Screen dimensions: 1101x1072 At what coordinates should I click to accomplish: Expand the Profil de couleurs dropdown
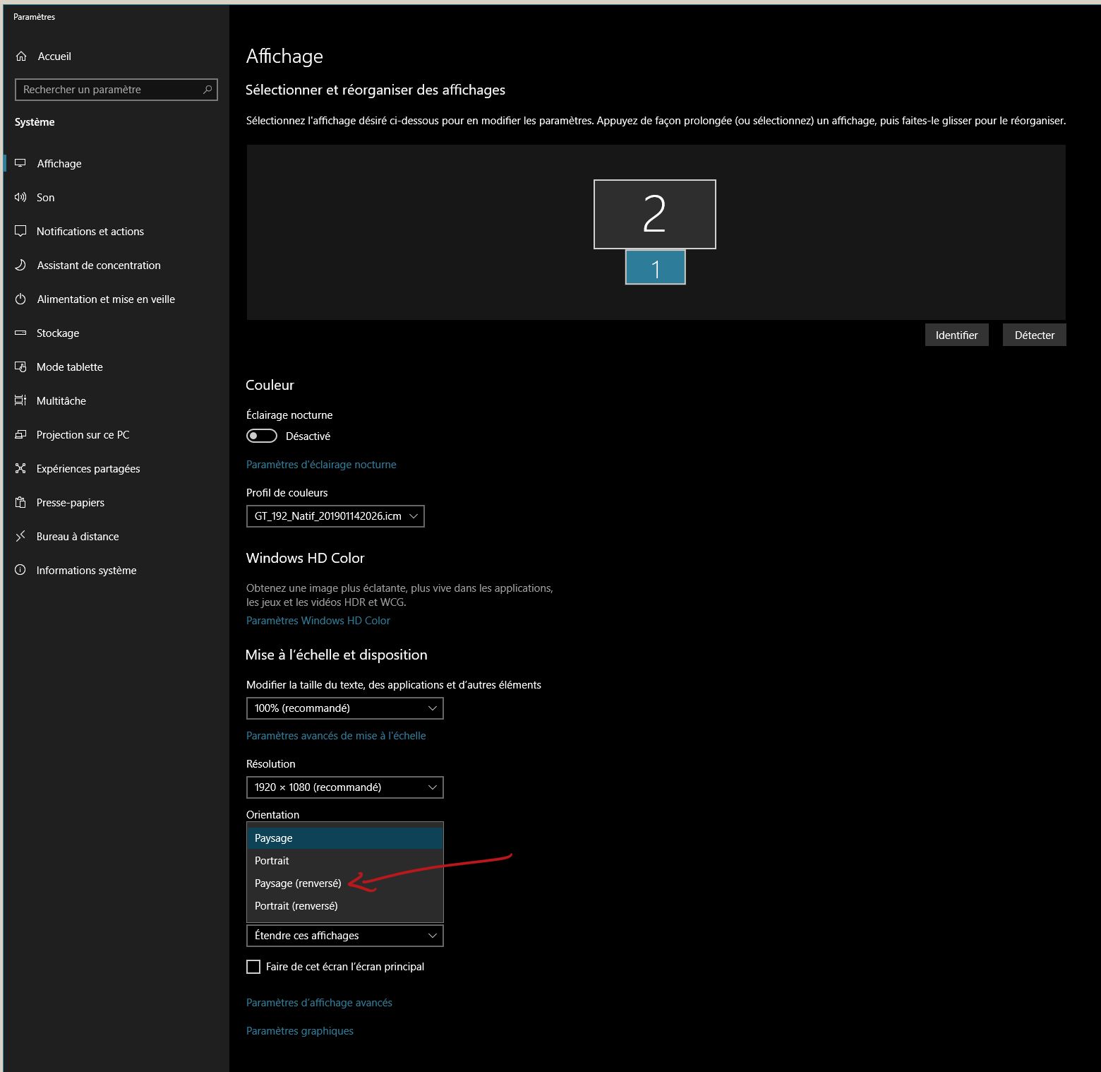pos(335,516)
